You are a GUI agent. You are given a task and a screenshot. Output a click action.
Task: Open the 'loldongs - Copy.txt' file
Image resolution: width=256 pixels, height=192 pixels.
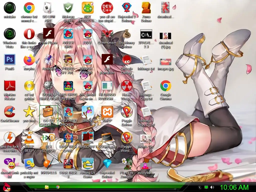146,86
